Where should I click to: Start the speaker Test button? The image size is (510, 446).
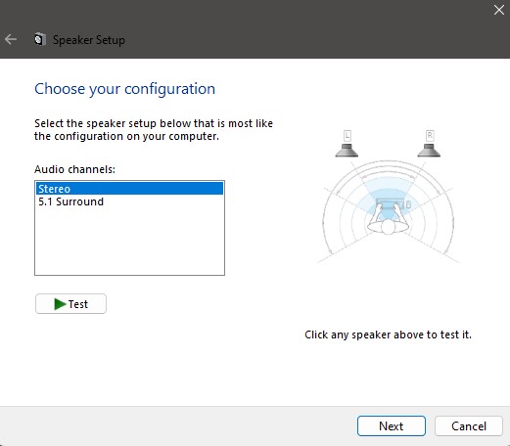tap(70, 304)
